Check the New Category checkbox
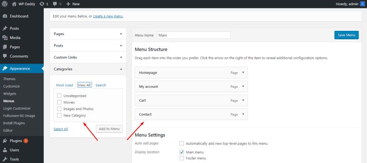 coord(59,115)
